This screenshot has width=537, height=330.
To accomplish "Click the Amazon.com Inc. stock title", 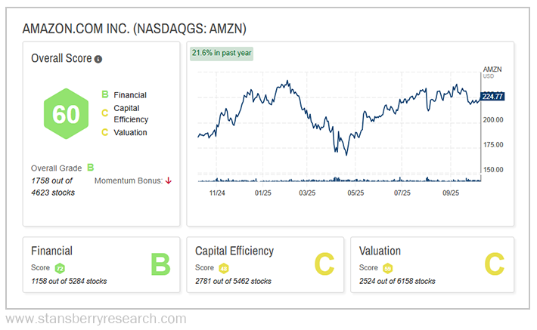I will point(135,29).
